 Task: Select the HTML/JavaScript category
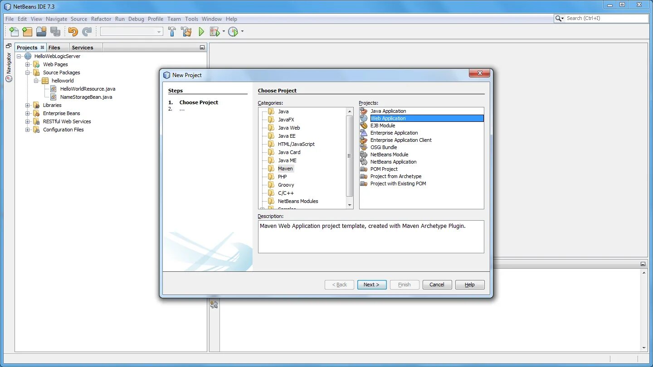click(296, 144)
